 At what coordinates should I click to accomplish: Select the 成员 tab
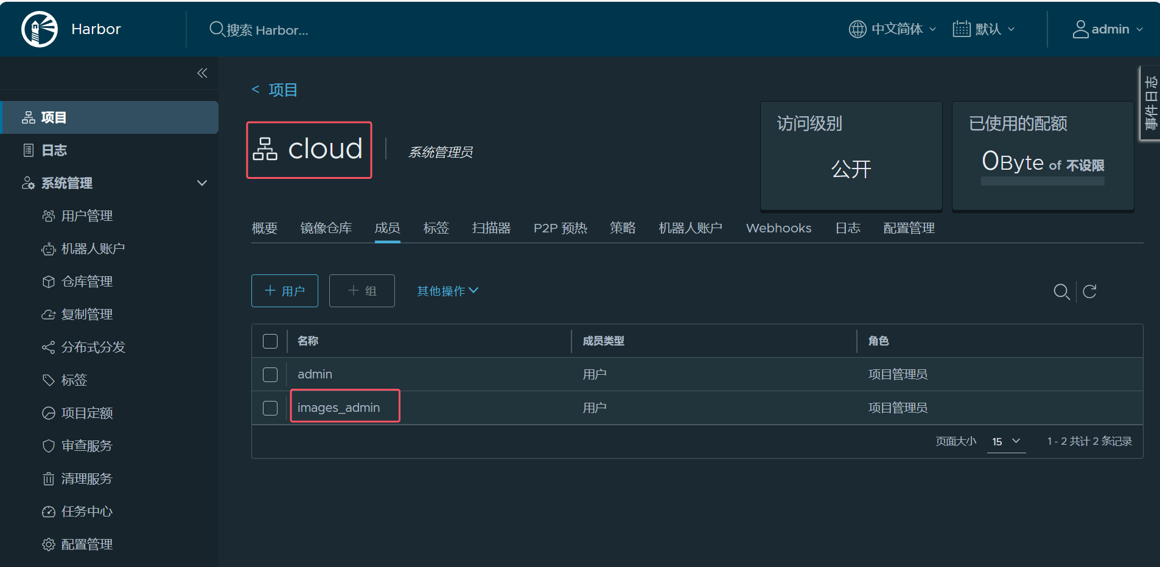point(388,228)
